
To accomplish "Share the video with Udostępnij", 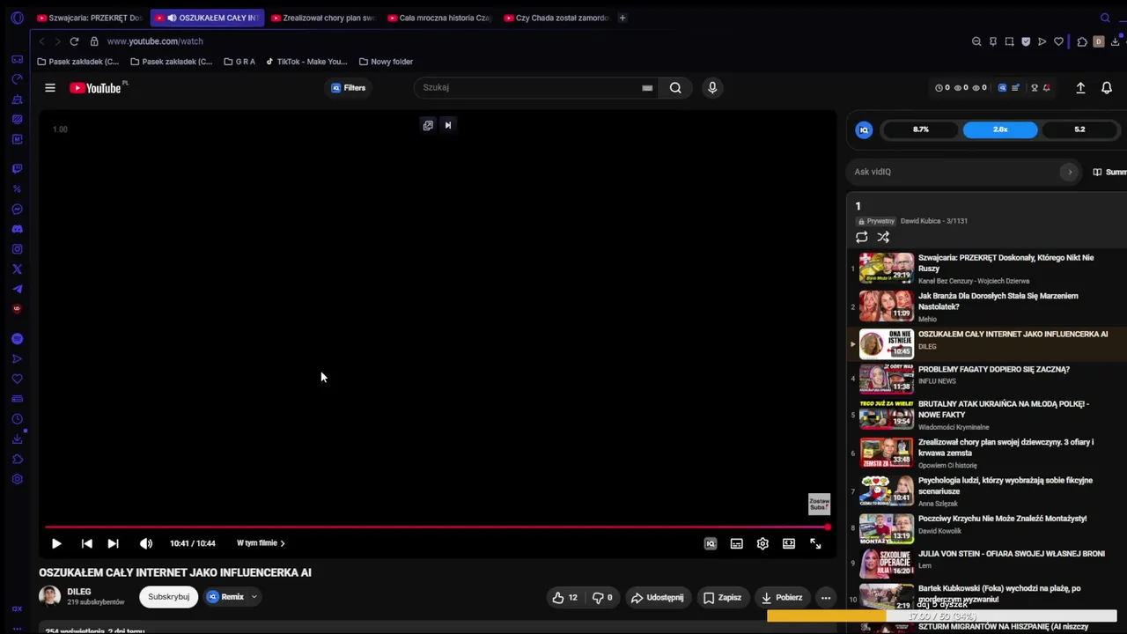I will coord(657,598).
